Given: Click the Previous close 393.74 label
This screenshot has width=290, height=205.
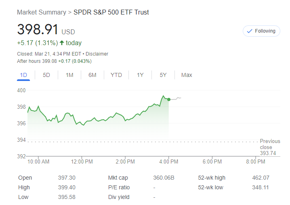Looking at the screenshot, I should tap(270, 147).
